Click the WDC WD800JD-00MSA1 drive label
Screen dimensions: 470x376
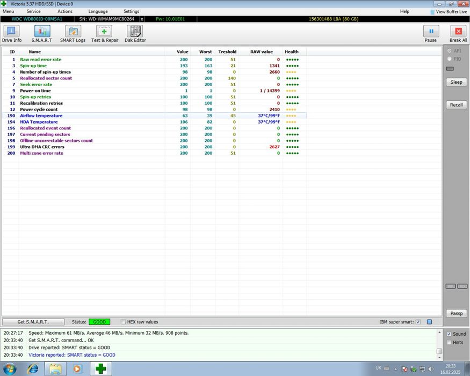[x=37, y=19]
